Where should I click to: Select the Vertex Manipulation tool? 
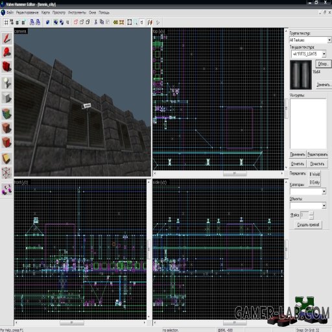(7, 173)
